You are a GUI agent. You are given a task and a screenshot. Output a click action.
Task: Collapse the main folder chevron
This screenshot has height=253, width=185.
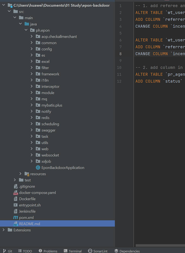[x=15, y=17]
